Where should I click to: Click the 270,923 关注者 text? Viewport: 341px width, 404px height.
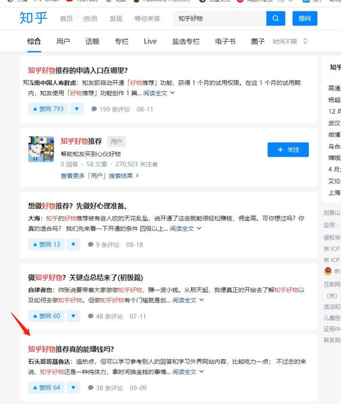click(136, 164)
